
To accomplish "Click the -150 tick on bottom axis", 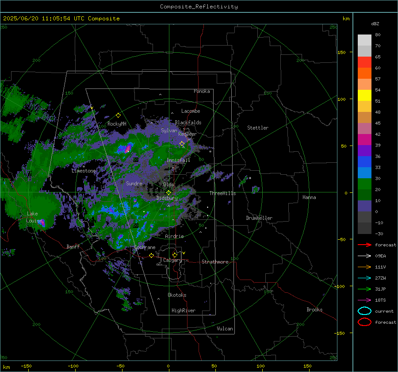I will pos(26,366).
